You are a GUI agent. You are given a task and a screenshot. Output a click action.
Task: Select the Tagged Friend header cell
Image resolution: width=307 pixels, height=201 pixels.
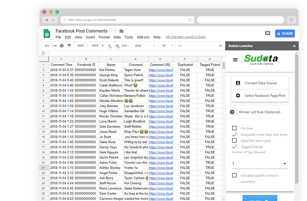(x=210, y=65)
